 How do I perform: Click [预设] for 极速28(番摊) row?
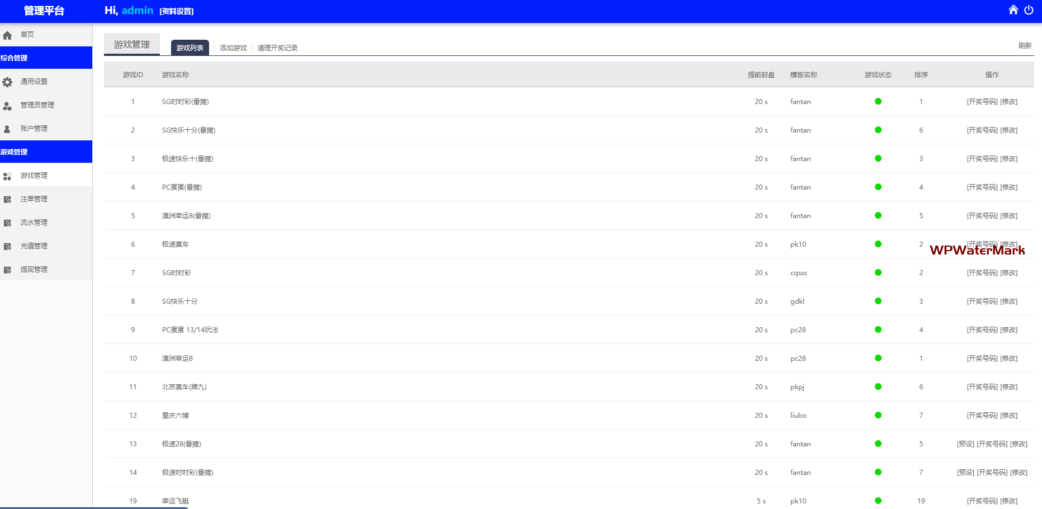(x=965, y=444)
